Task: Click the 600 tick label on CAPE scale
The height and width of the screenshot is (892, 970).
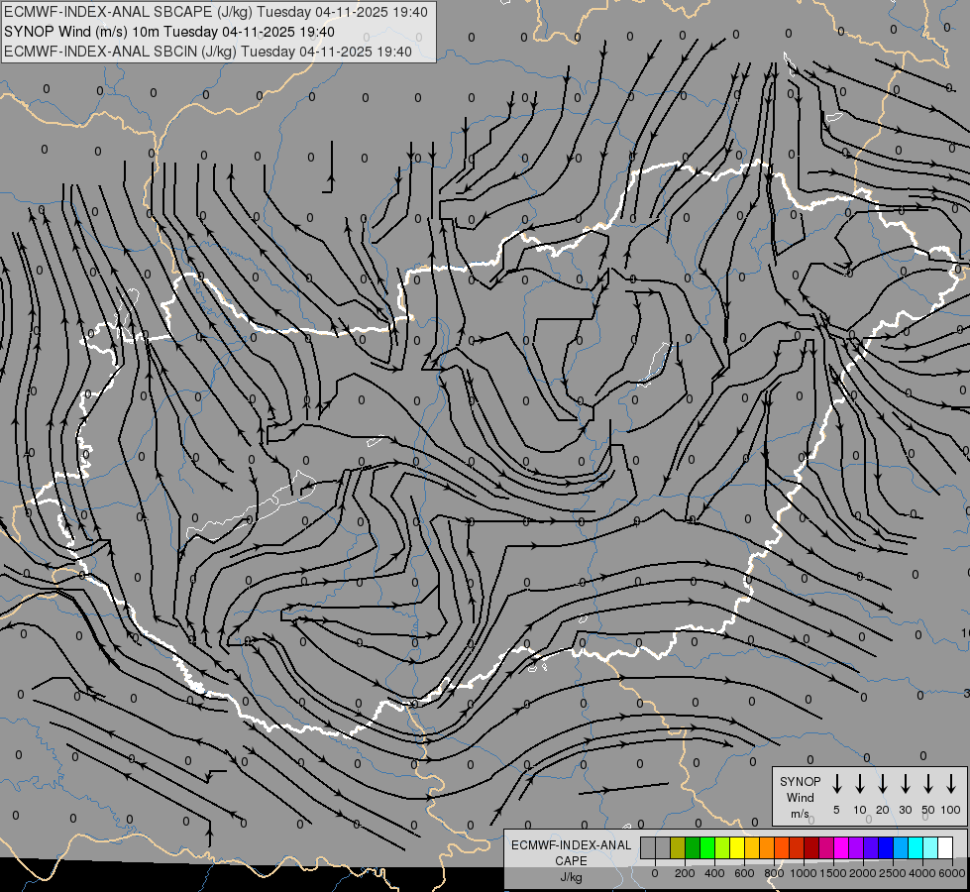Action: click(744, 873)
